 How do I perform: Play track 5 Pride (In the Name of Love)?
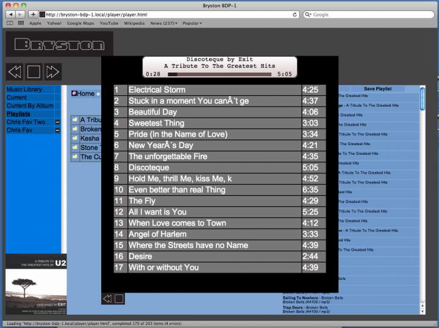pos(220,134)
